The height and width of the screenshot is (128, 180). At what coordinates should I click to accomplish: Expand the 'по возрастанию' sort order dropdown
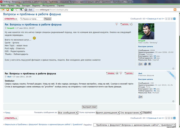[131, 113]
